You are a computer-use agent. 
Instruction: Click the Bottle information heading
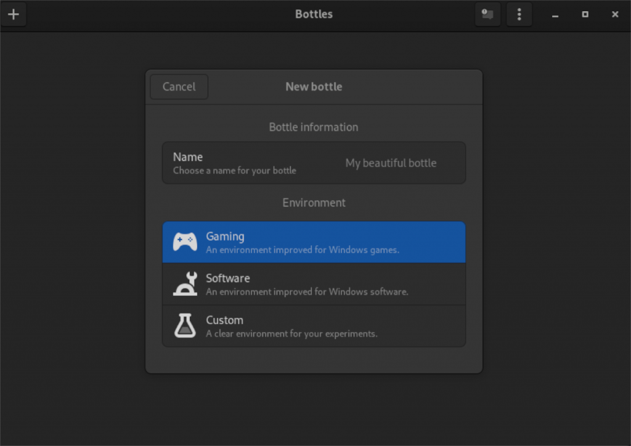(x=314, y=127)
